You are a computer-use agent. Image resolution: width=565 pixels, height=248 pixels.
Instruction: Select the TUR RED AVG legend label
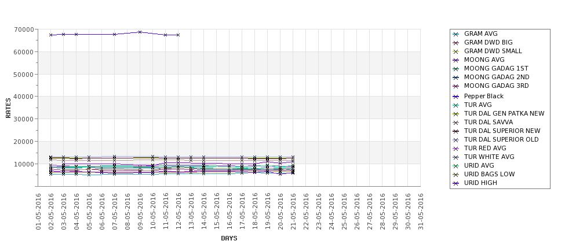485,148
